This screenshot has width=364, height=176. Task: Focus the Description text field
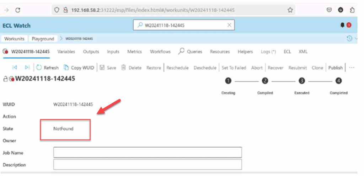(x=148, y=165)
